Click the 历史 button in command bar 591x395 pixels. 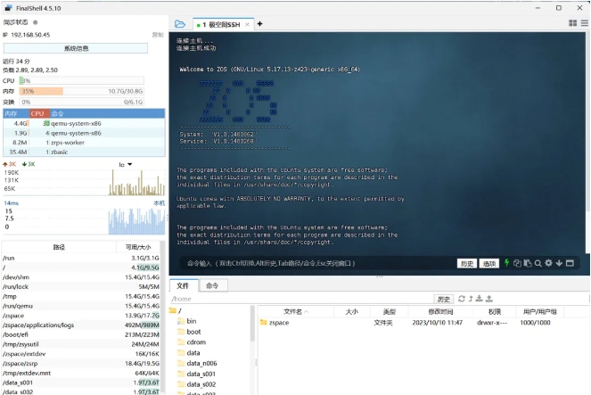point(467,264)
